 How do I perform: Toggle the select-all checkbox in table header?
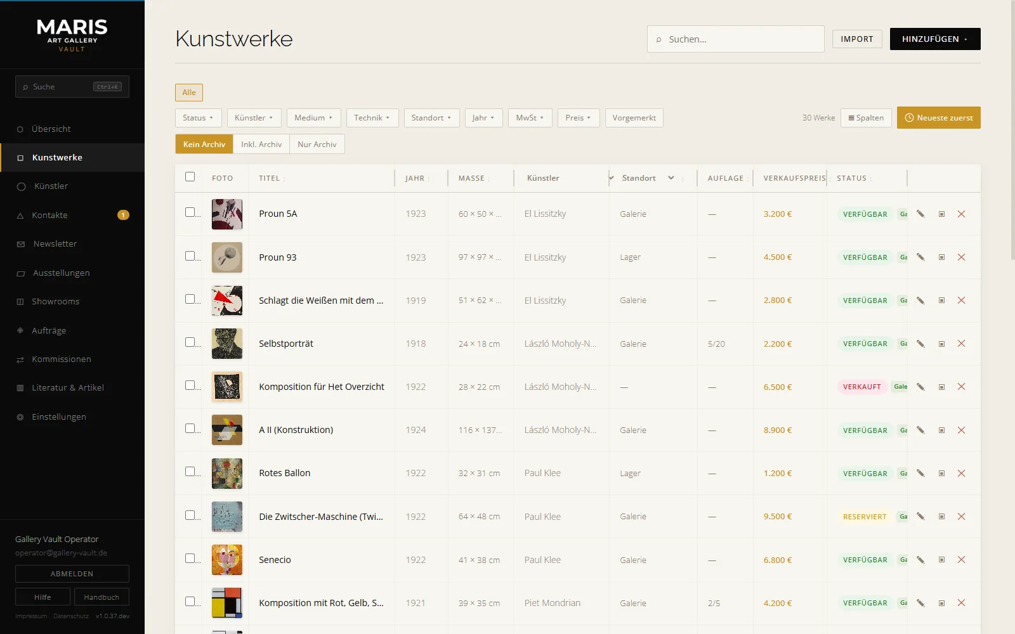click(190, 177)
